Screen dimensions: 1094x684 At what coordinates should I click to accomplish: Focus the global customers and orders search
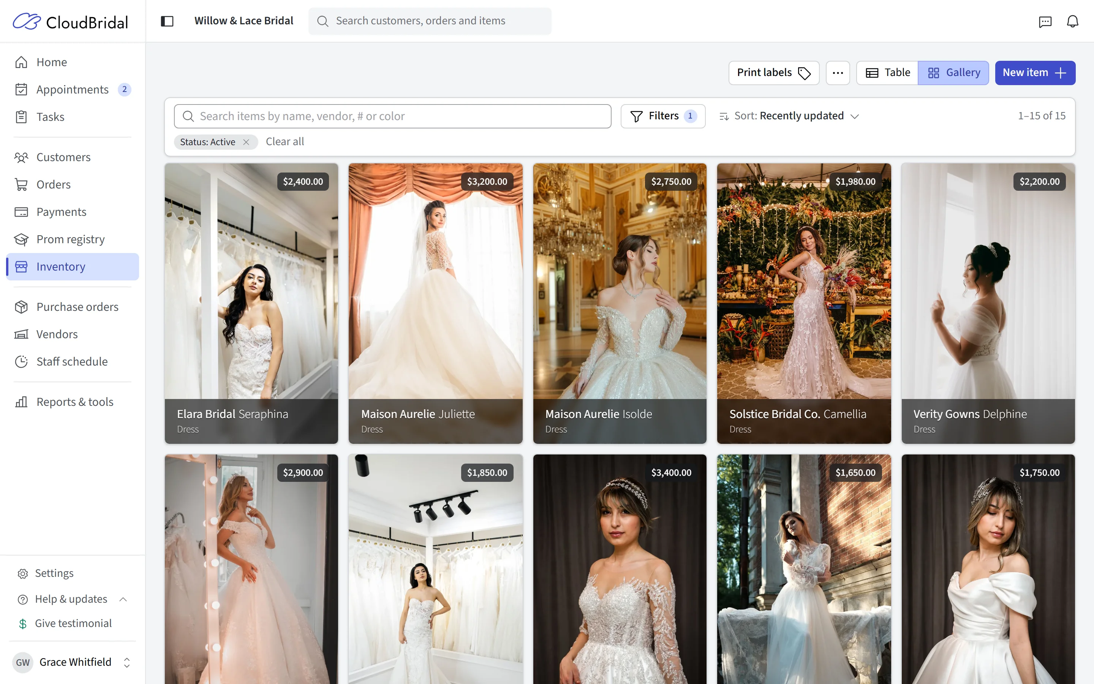click(430, 21)
